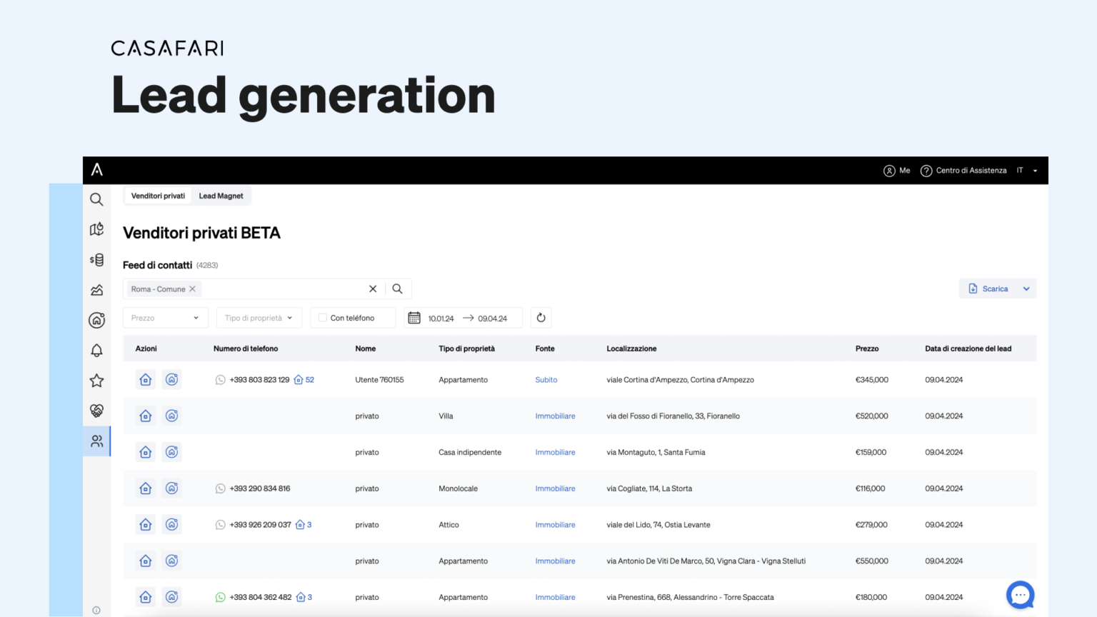Screen dimensions: 1097x617
Task: Open Subito source link
Action: tap(546, 380)
